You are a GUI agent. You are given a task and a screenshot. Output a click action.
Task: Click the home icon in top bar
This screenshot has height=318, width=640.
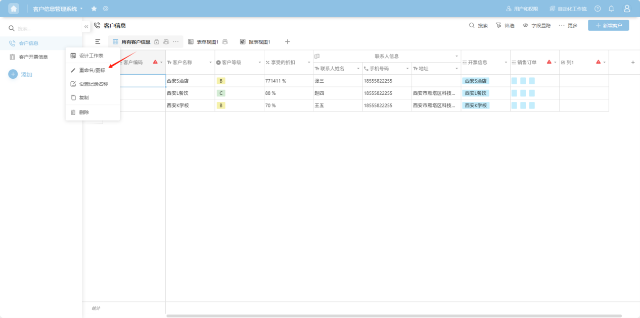coord(14,9)
